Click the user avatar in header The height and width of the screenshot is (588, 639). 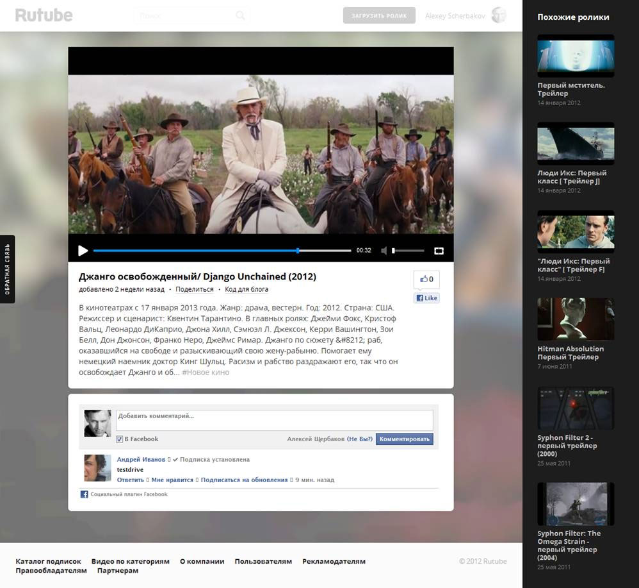pyautogui.click(x=499, y=15)
